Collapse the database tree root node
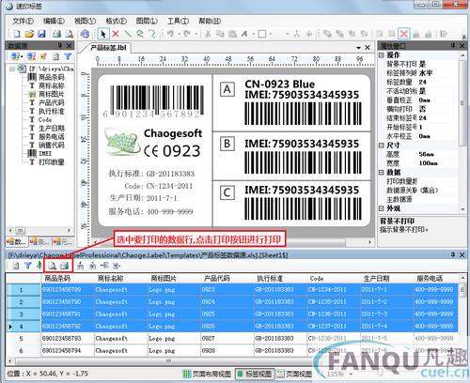This screenshot has width=470, height=383. point(12,69)
